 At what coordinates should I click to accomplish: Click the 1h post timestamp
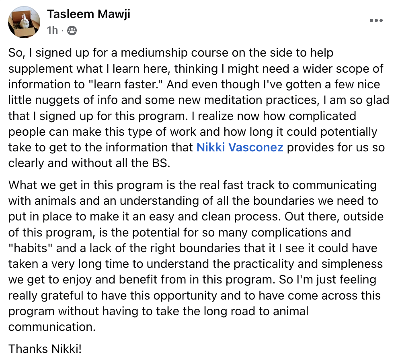point(52,31)
